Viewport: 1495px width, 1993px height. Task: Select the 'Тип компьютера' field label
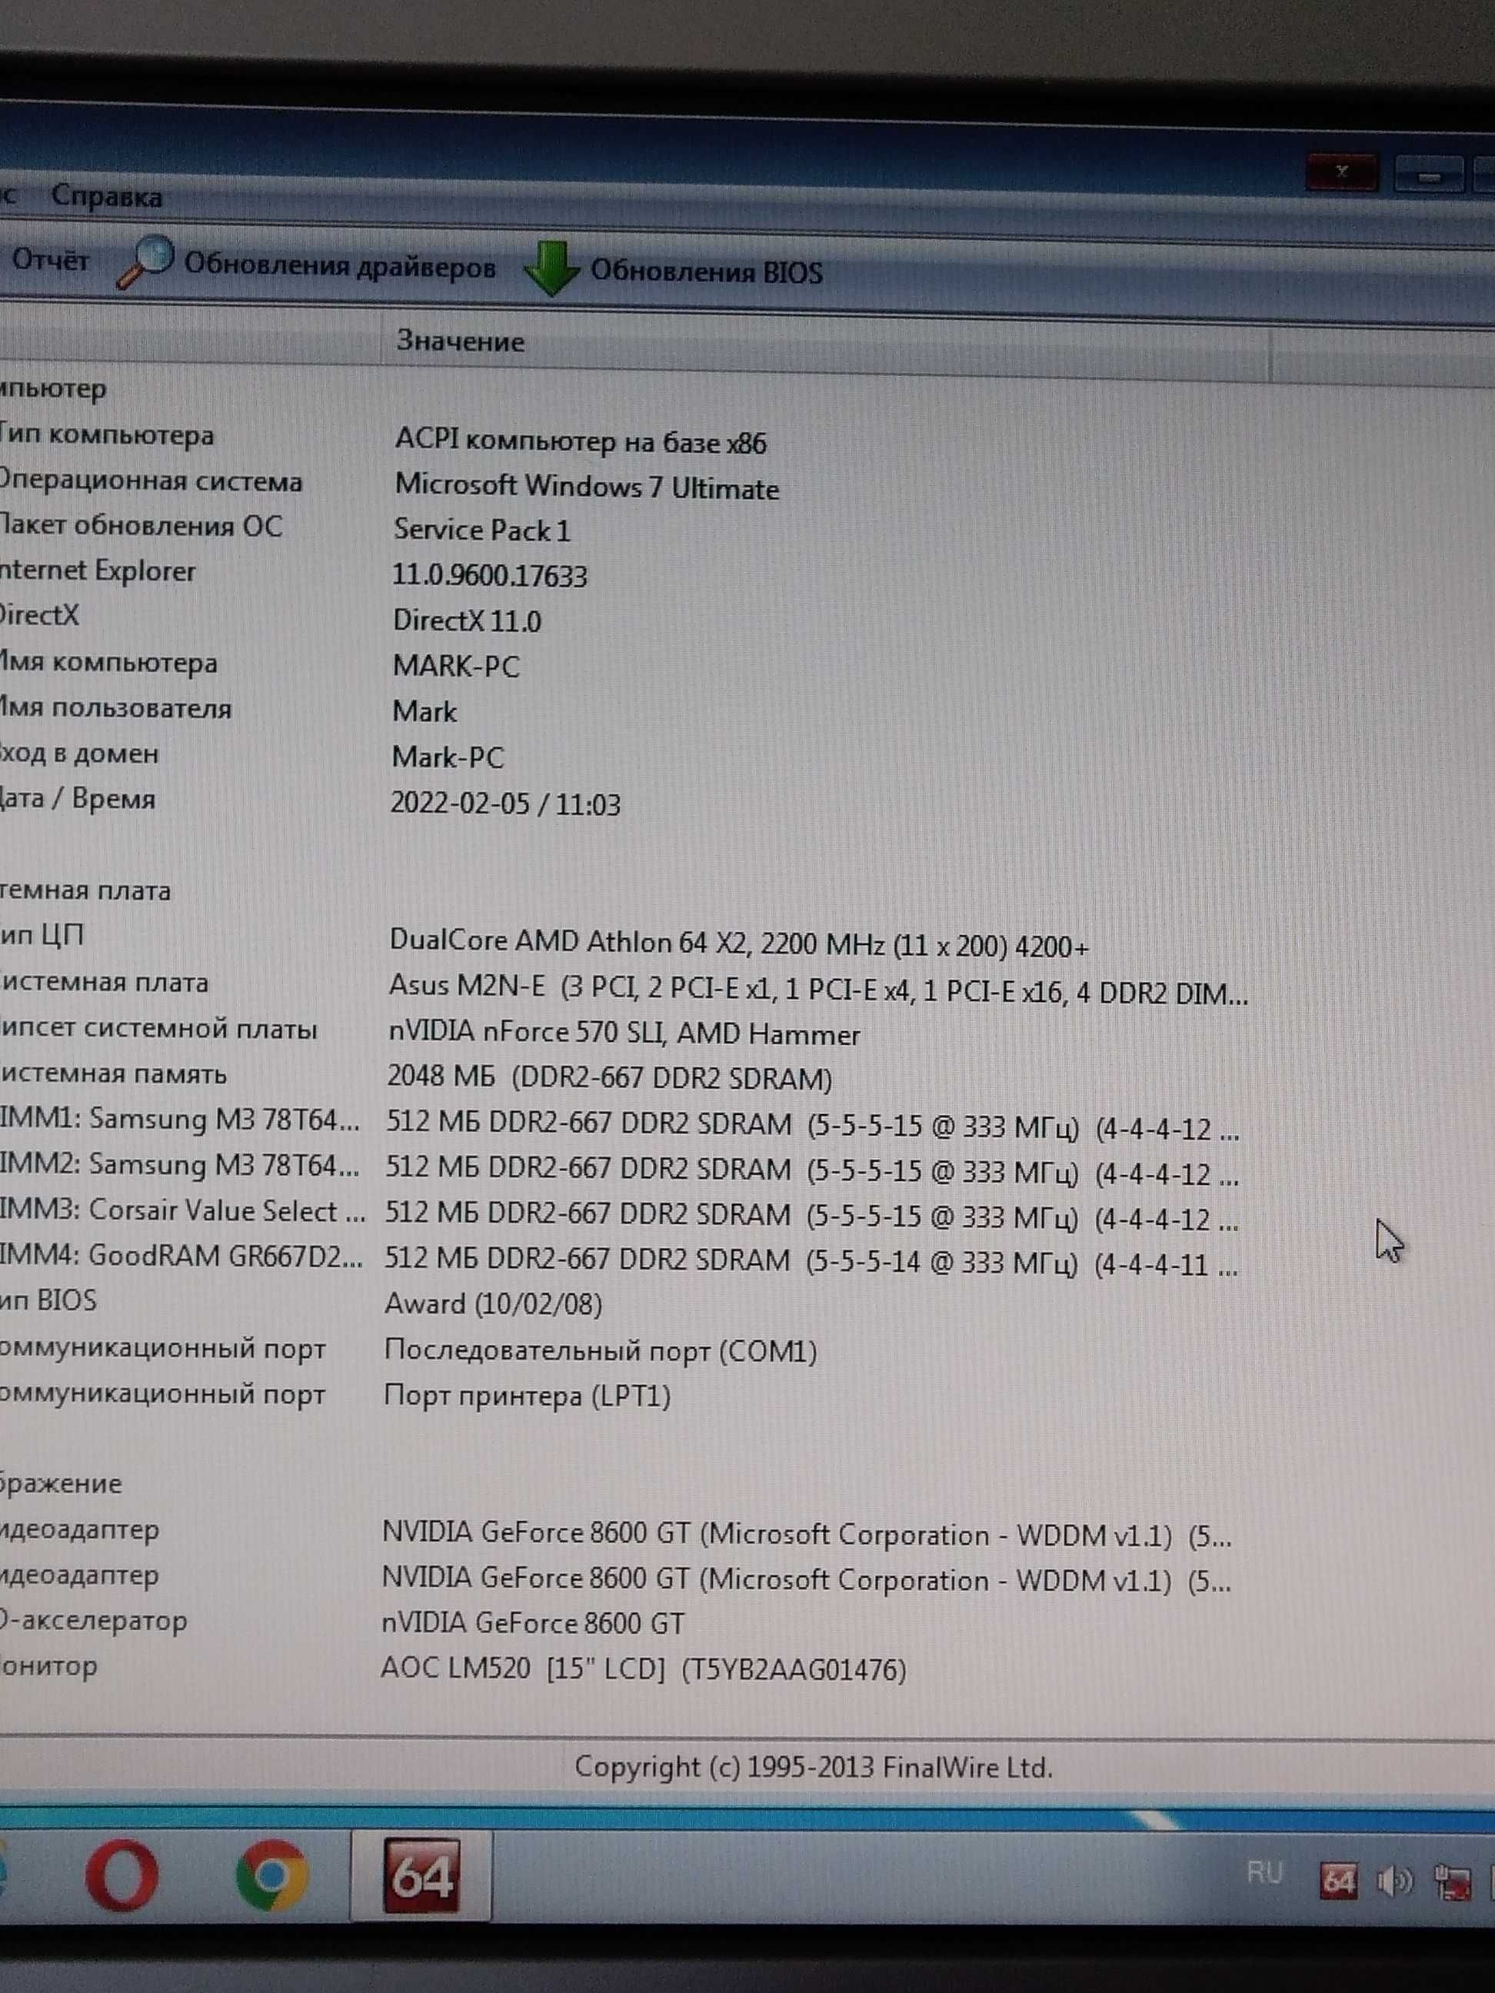[107, 435]
